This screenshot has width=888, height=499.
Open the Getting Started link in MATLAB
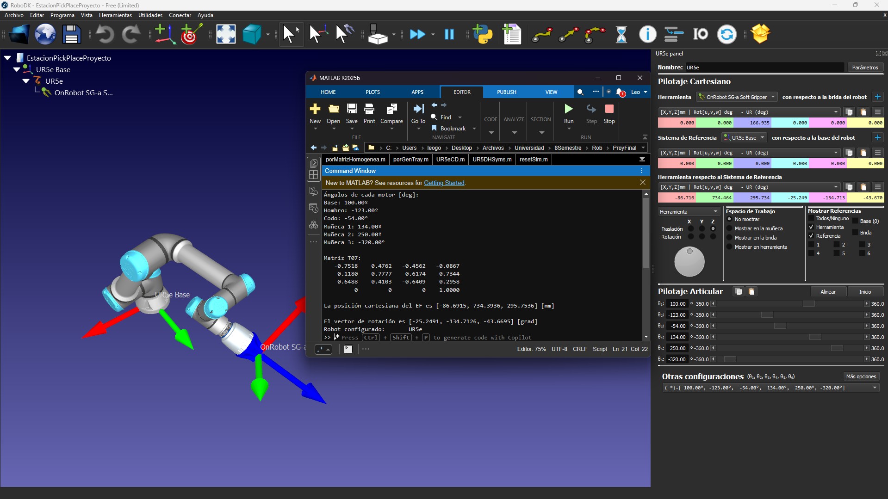click(x=444, y=183)
